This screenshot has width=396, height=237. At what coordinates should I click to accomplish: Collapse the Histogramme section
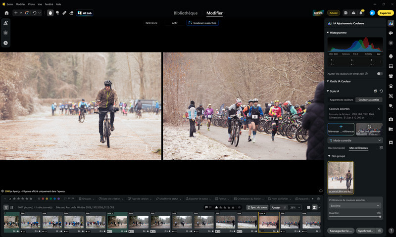pyautogui.click(x=328, y=33)
